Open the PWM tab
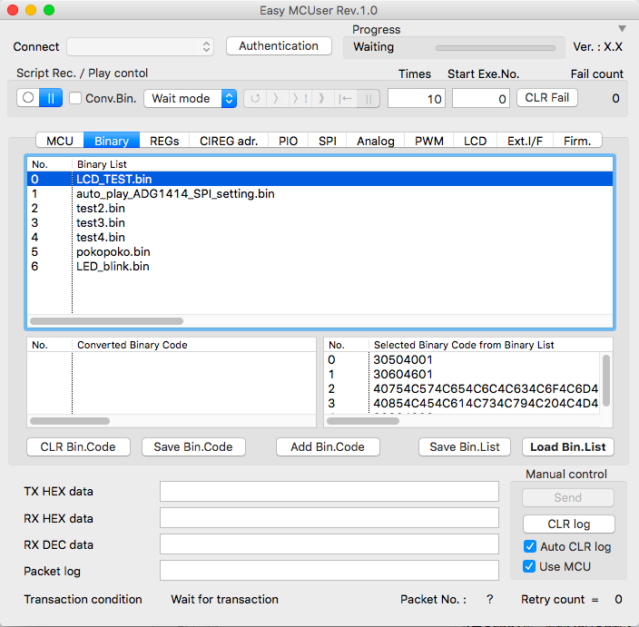 click(x=428, y=141)
